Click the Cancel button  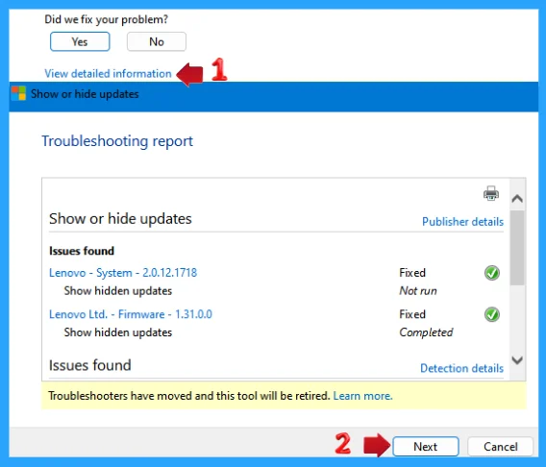point(501,446)
